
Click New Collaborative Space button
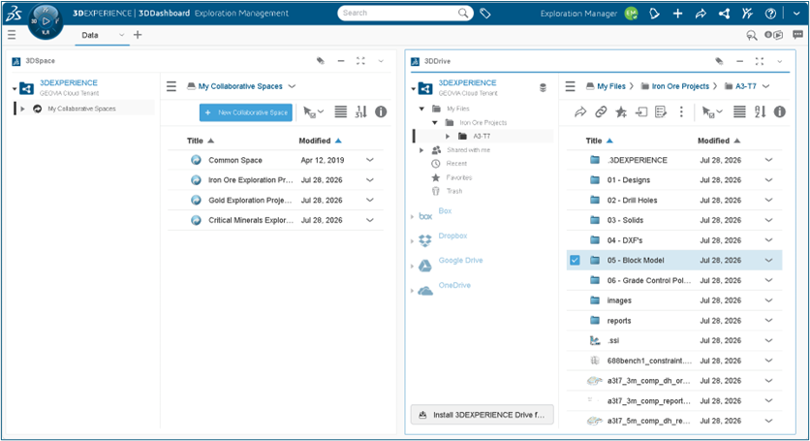pos(246,112)
